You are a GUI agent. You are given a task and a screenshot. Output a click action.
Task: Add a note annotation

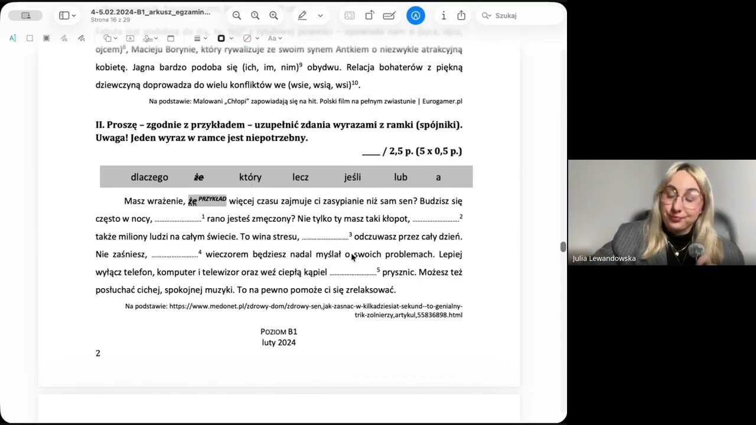(171, 38)
